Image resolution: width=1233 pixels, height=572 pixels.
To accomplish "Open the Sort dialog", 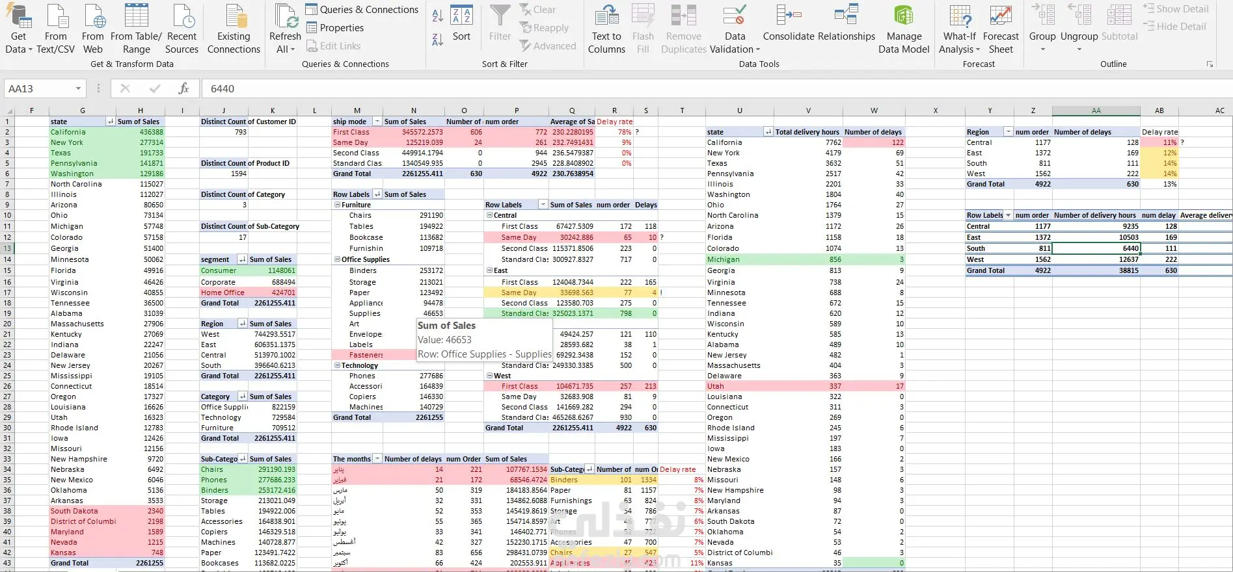I will (x=461, y=23).
